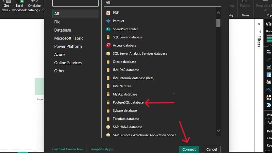The width and height of the screenshot is (272, 153).
Task: Switch to Online Services category
Action: click(x=68, y=63)
